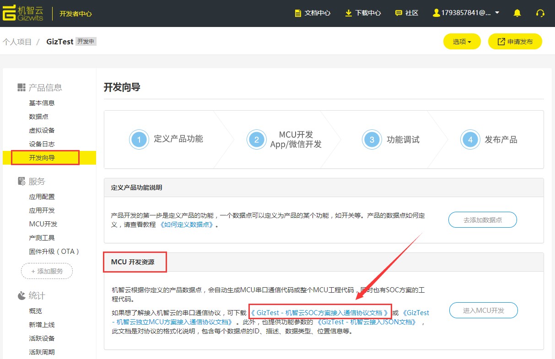555x359 pixels.
Task: Open customer support via the headset icon
Action: tap(540, 13)
